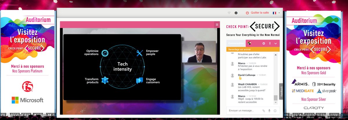348x120 pixels.
Task: Click the Bavardage est animé banner
Action: 253,49
